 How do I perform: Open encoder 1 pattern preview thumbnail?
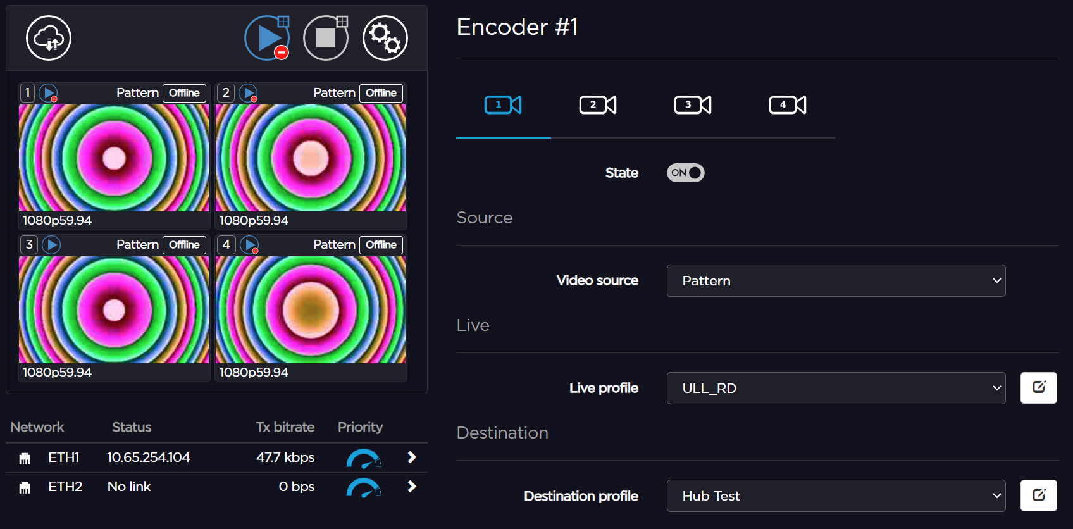point(114,158)
